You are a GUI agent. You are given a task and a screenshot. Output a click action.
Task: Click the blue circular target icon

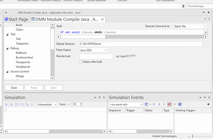[180, 104]
